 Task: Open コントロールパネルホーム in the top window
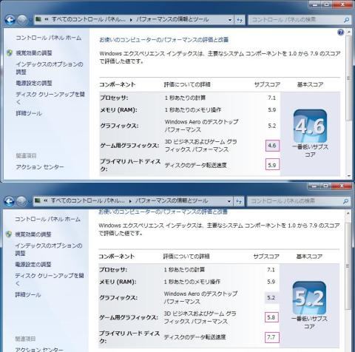click(49, 38)
